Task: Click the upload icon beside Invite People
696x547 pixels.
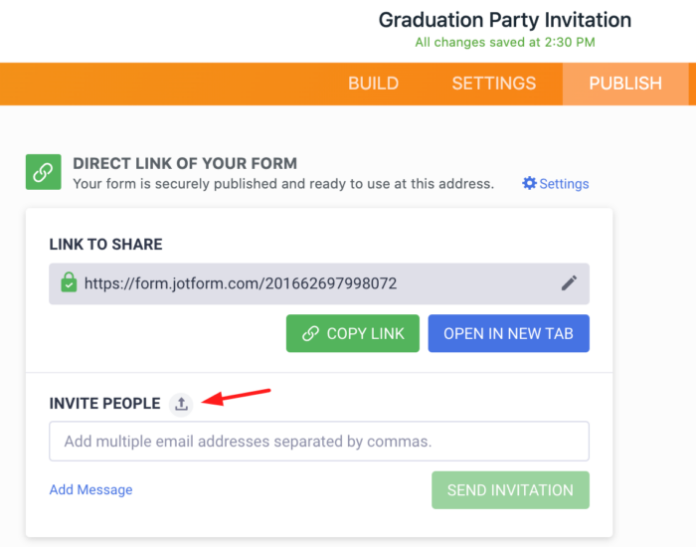Action: (181, 403)
